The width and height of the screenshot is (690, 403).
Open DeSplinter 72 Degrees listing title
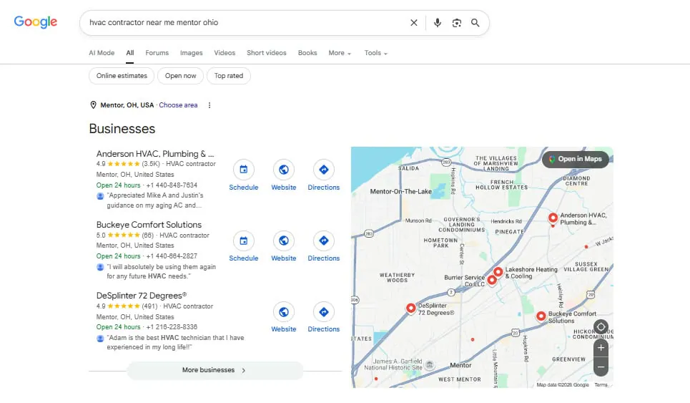point(142,296)
